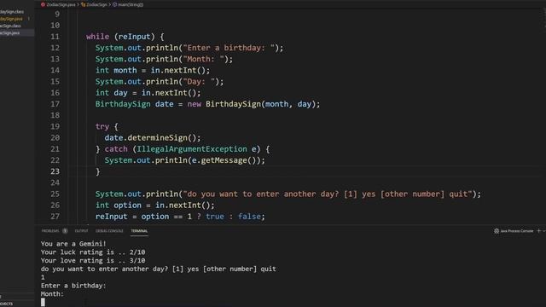Click the "Enter a birthday: " string literal
The image size is (546, 307).
(229, 48)
